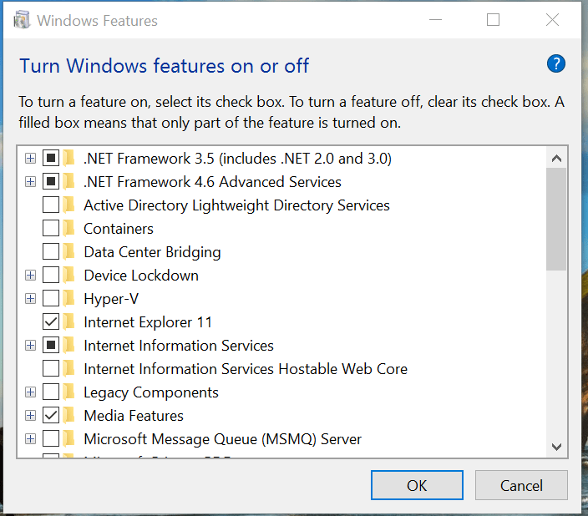Enable Active Directory Lightweight Directory Services checkbox
Image resolution: width=588 pixels, height=516 pixels.
click(x=51, y=205)
